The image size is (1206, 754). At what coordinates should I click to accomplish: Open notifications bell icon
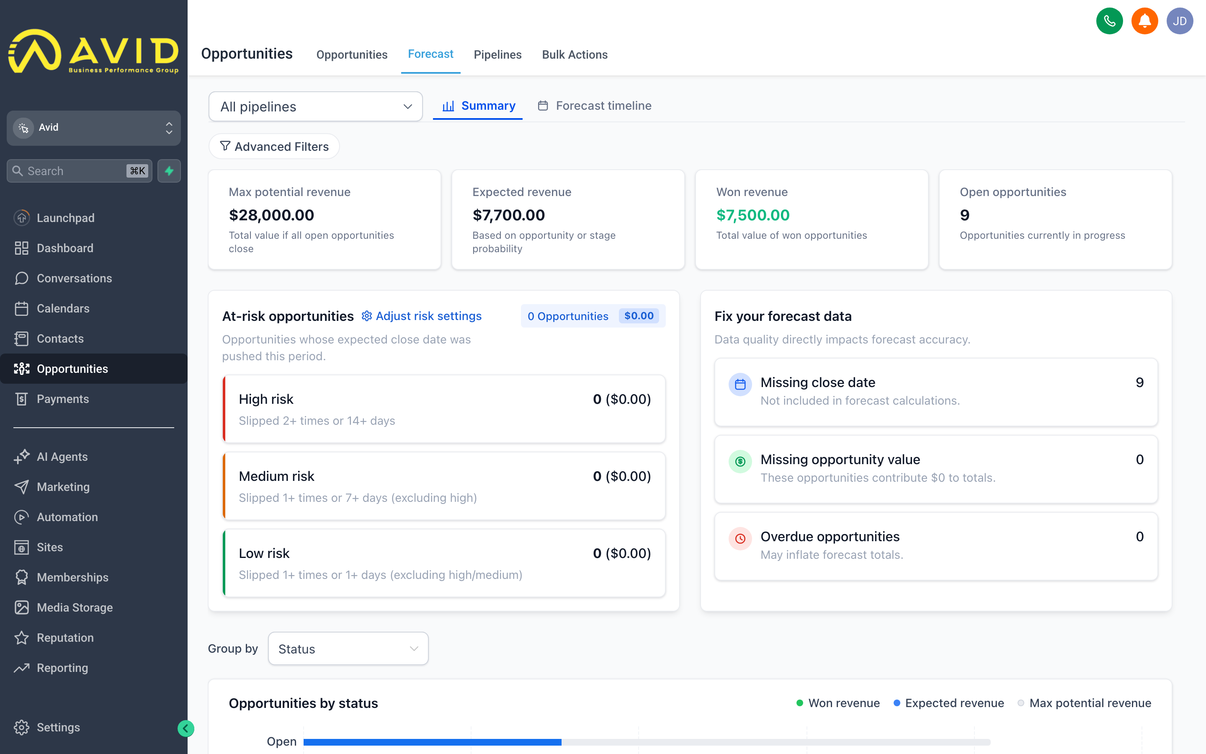tap(1144, 21)
